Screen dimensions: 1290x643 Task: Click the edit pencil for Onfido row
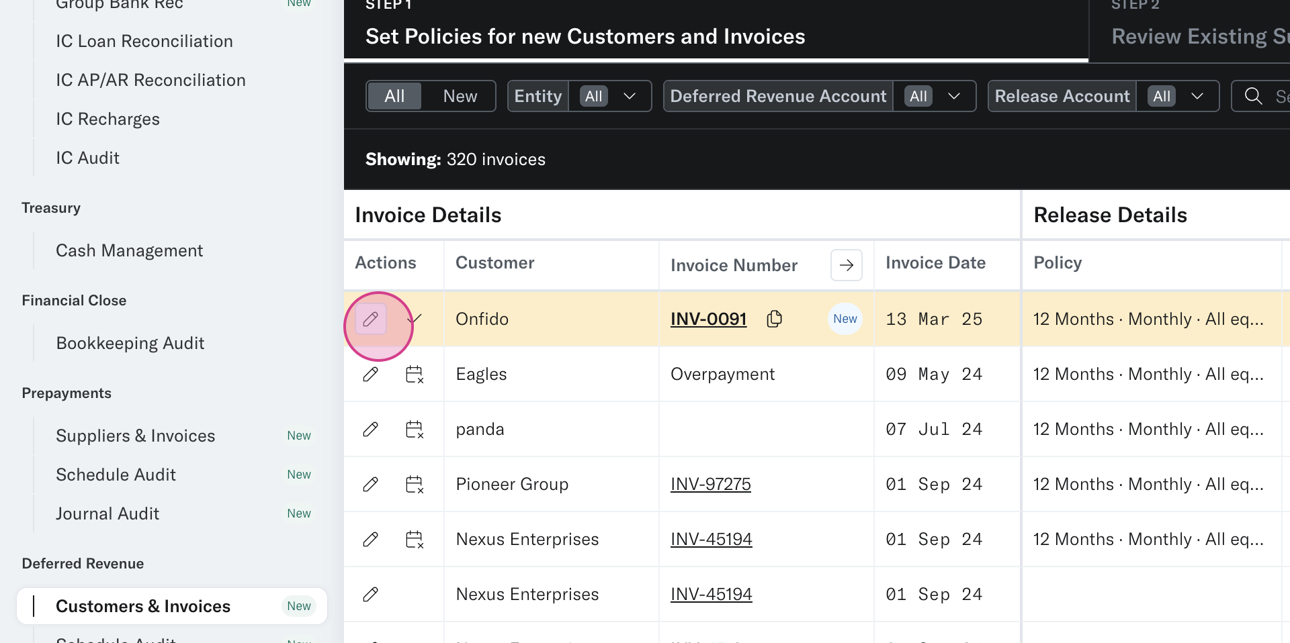click(370, 319)
